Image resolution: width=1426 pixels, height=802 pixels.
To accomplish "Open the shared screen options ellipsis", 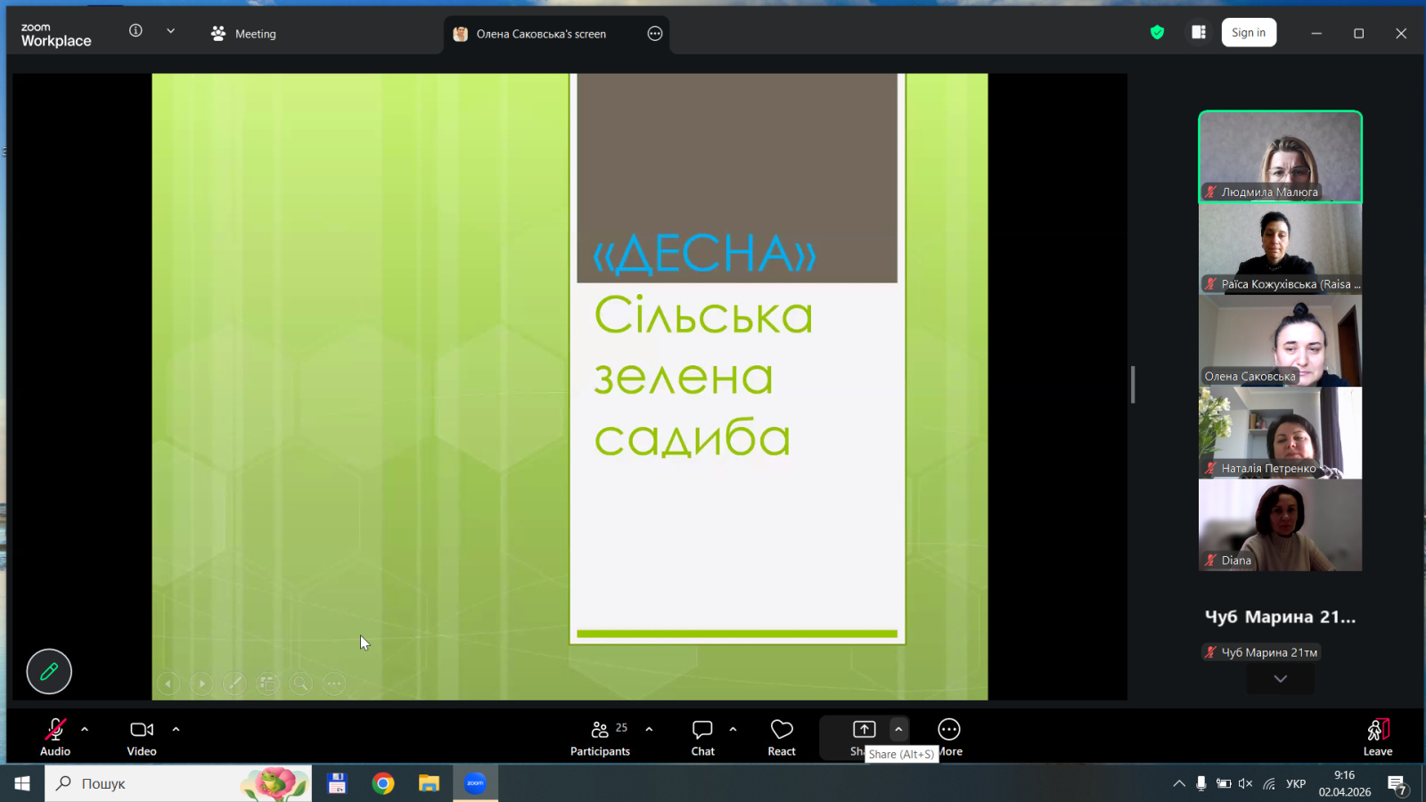I will click(x=655, y=34).
